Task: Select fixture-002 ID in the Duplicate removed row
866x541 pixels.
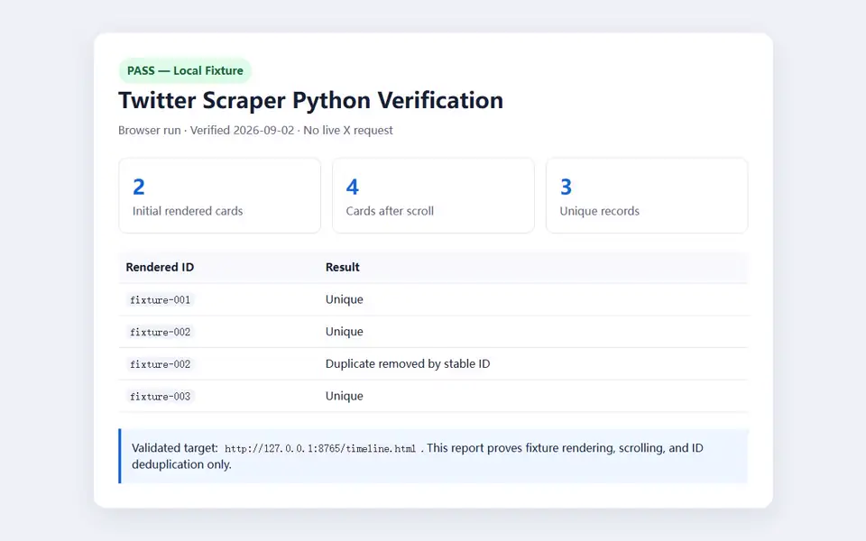Action: pyautogui.click(x=161, y=364)
